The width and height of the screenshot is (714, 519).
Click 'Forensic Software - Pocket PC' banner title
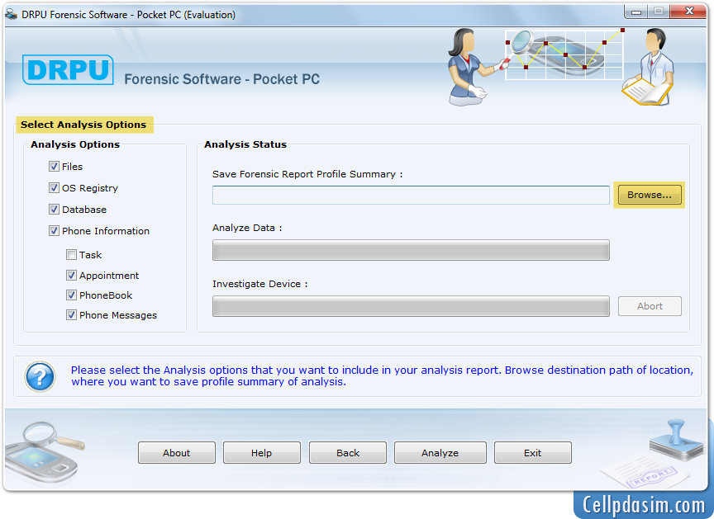coord(222,79)
